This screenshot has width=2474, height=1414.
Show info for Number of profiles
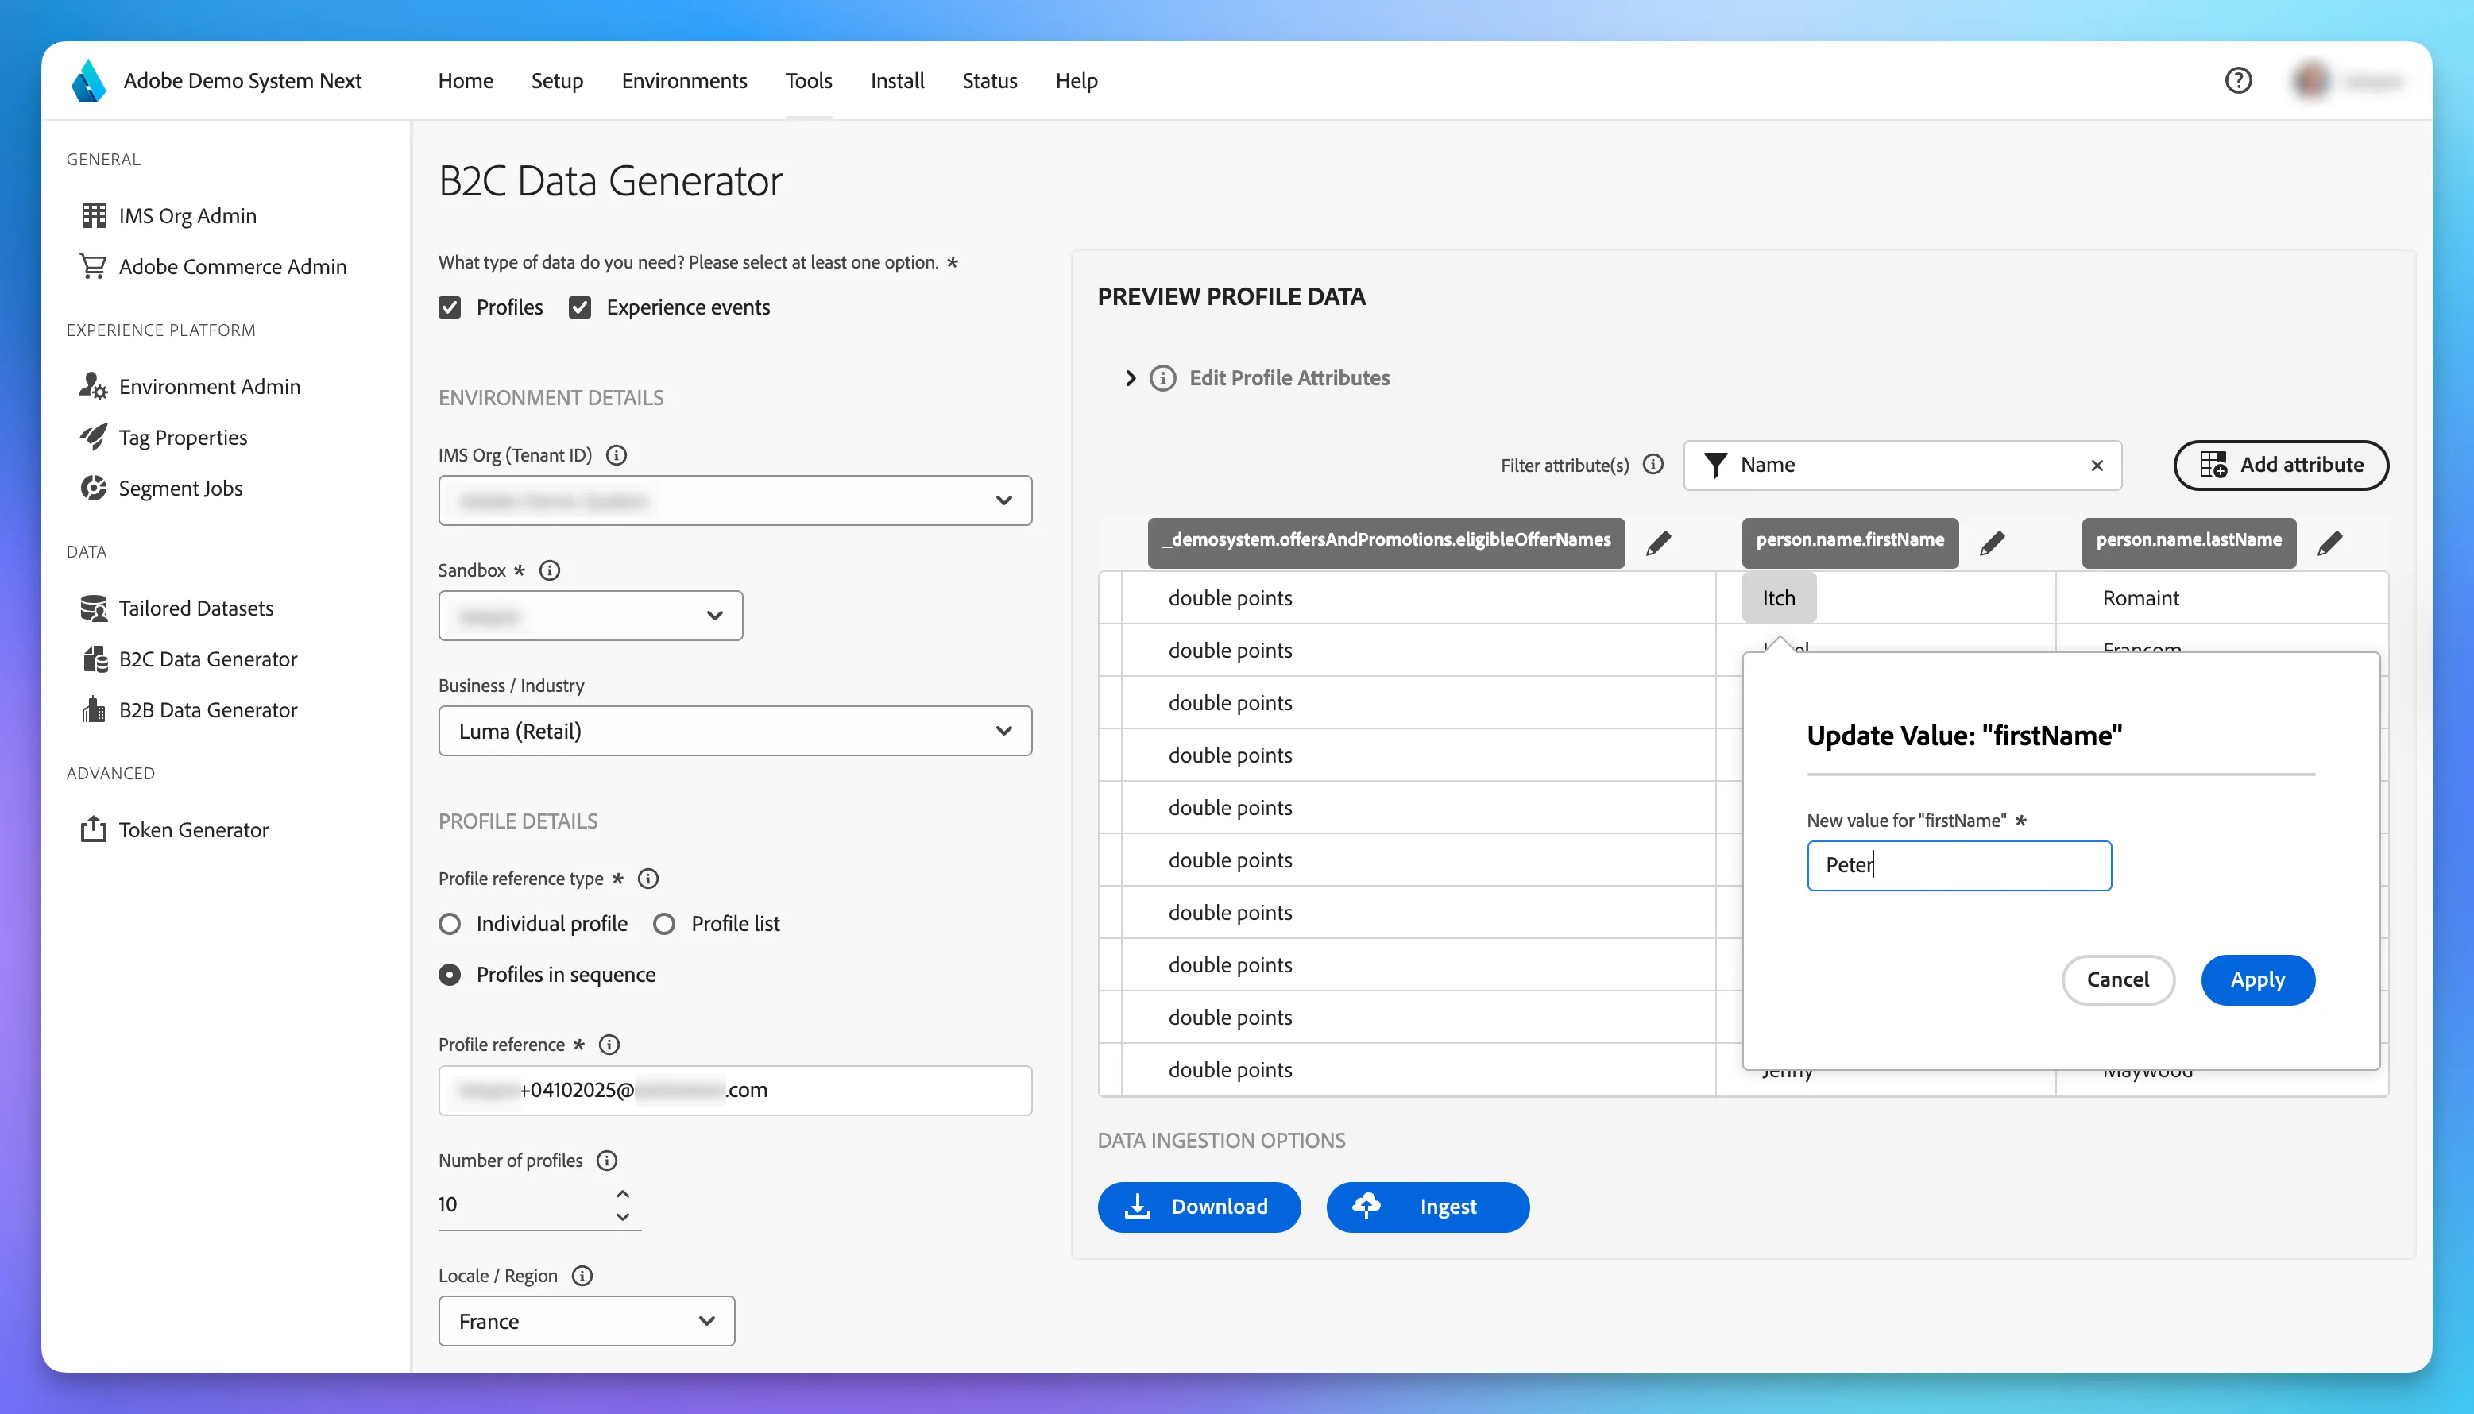(607, 1161)
